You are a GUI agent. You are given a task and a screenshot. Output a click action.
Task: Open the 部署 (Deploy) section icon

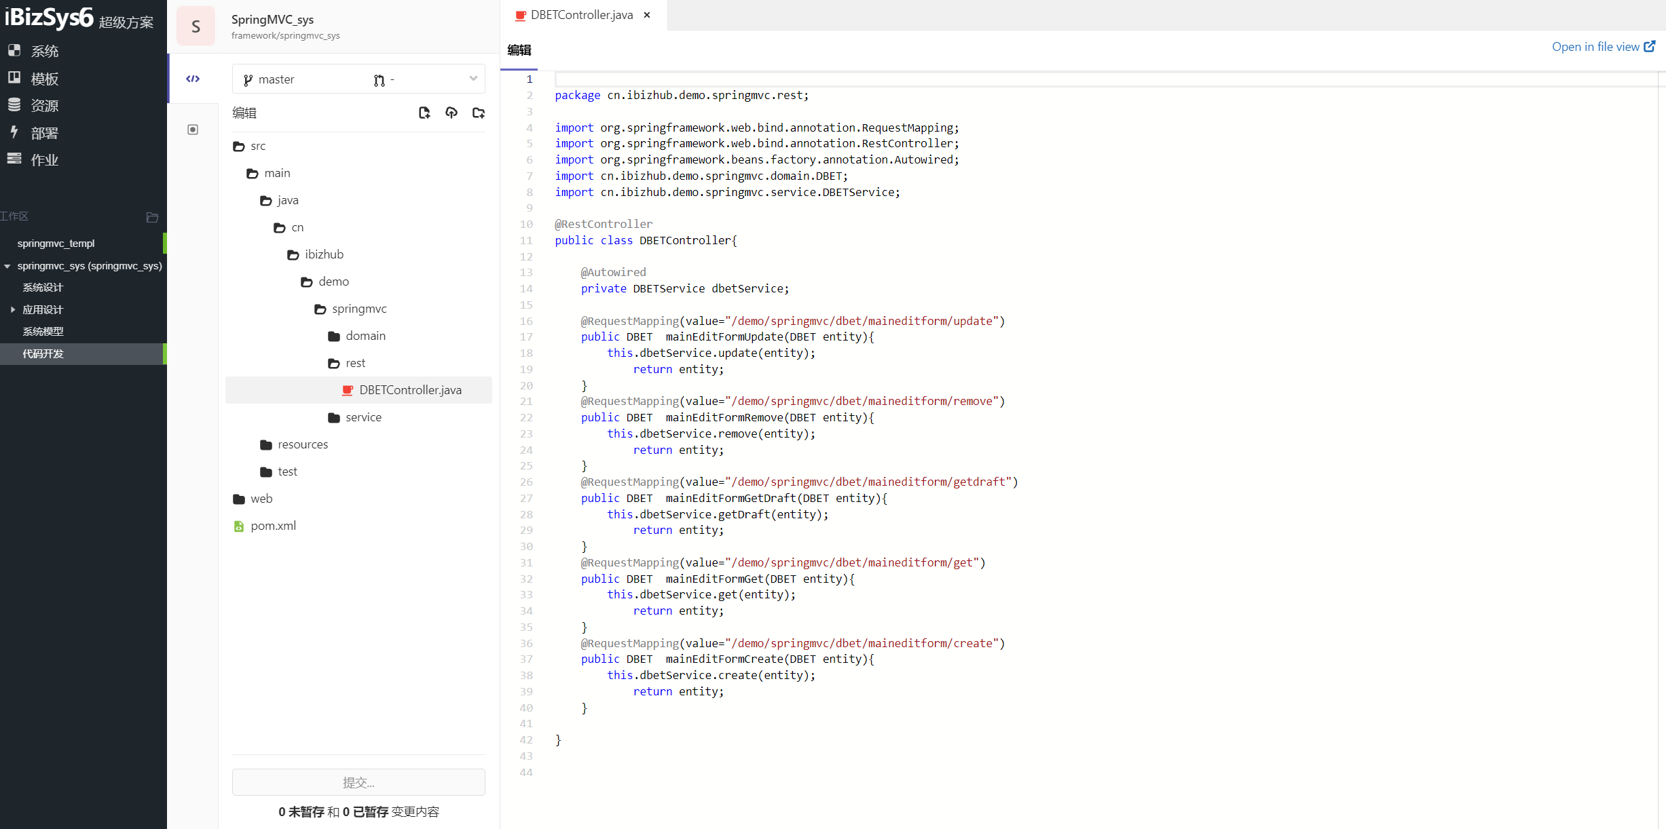click(14, 132)
